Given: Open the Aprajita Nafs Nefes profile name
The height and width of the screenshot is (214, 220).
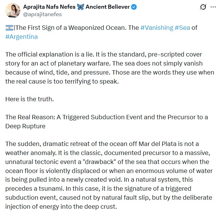Looking at the screenshot, I should (49, 7).
